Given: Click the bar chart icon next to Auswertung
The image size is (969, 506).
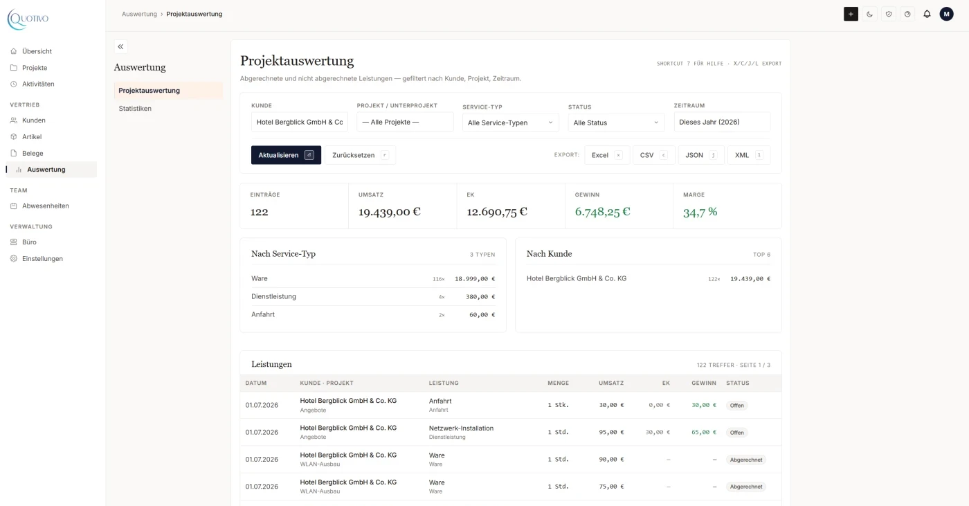Looking at the screenshot, I should [x=19, y=170].
